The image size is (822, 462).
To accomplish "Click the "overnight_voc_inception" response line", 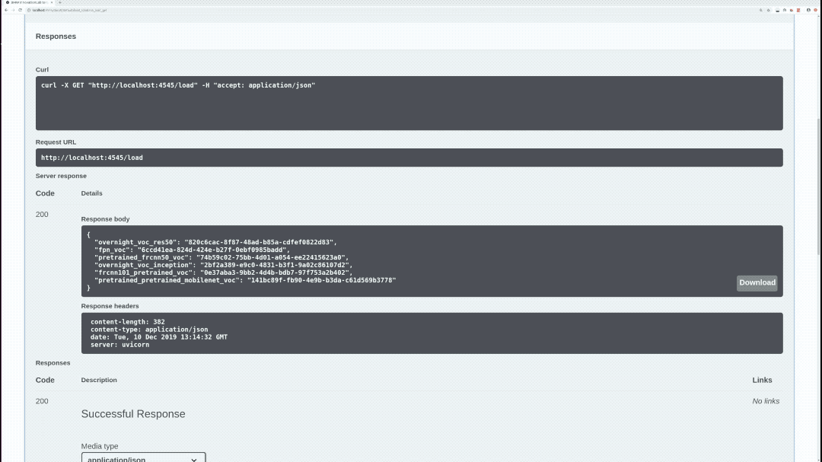I will [x=223, y=265].
